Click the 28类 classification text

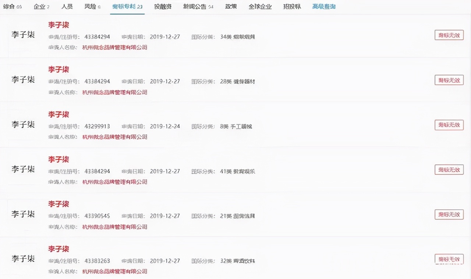(x=238, y=81)
